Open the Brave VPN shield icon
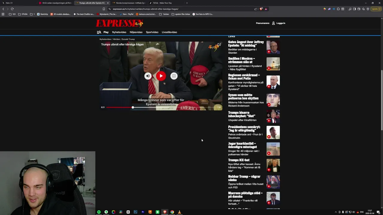 368,9
